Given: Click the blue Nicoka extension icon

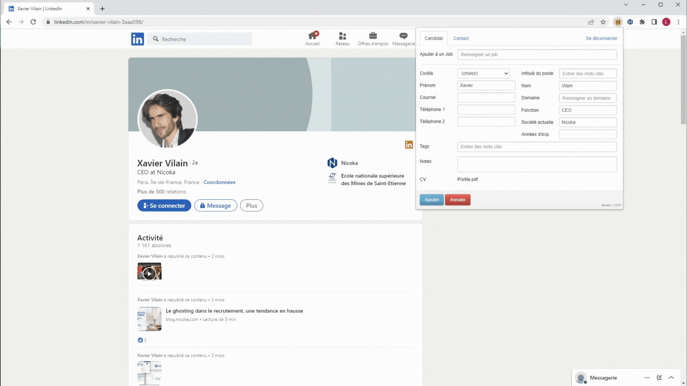Looking at the screenshot, I should (630, 22).
